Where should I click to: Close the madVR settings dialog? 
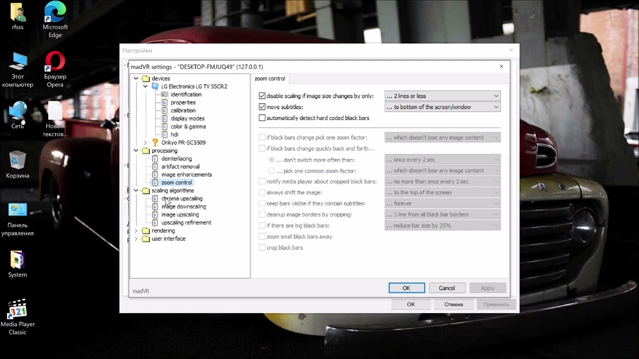pos(502,66)
